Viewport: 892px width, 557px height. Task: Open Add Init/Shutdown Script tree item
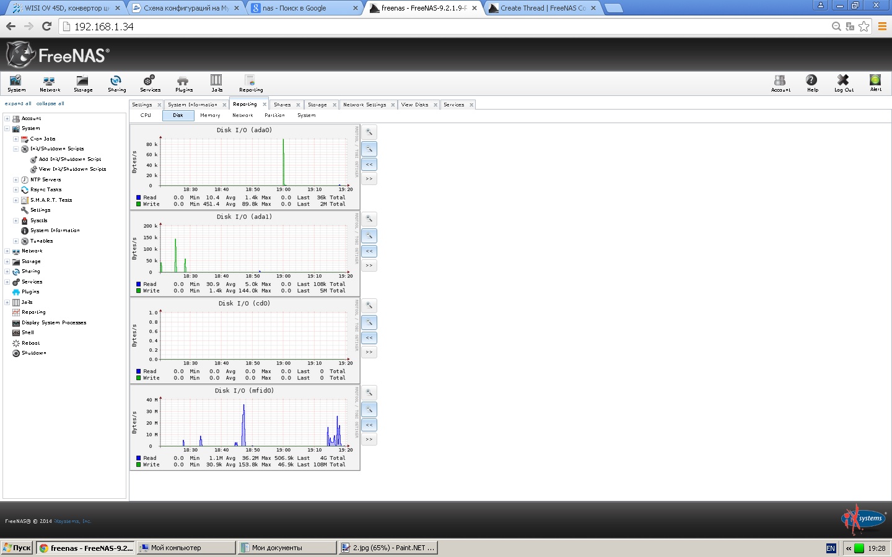pos(70,159)
